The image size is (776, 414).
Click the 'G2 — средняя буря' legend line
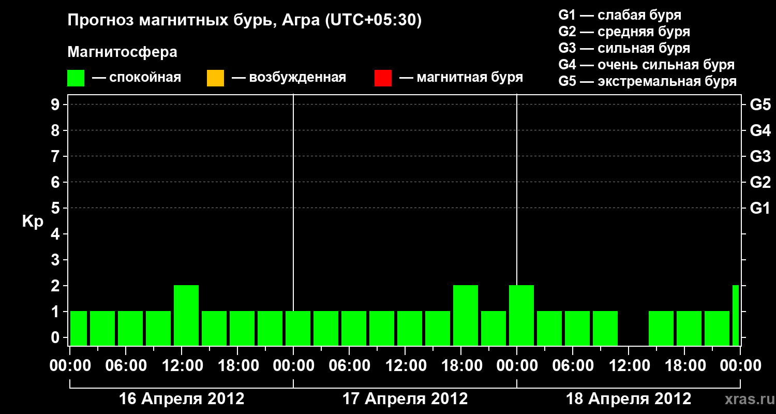point(624,32)
